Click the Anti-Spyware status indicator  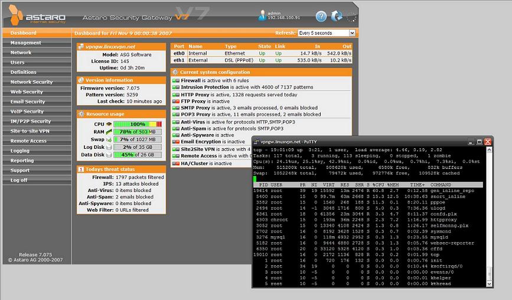[x=175, y=135]
